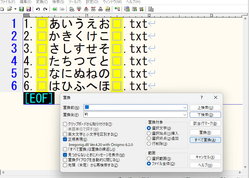
Task: Uncheck the 正規表現(E) checkbox
Action: pos(65,139)
